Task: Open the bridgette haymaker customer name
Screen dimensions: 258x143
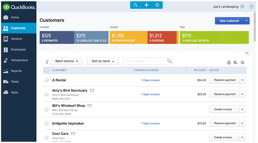Action: click(x=68, y=123)
